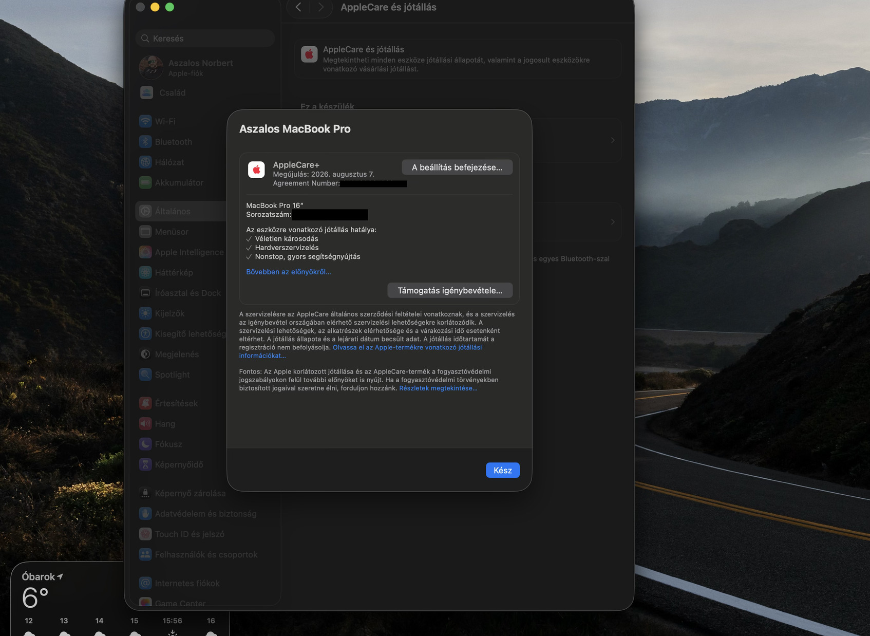
Task: Open the Menüsor sidebar icon
Action: click(x=146, y=232)
